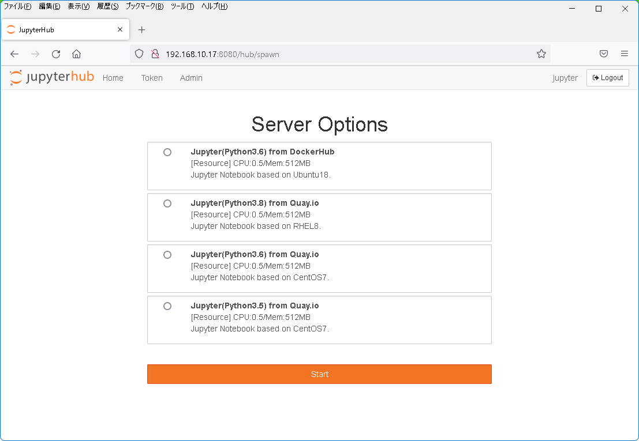
Task: Click the Logout button
Action: (608, 78)
